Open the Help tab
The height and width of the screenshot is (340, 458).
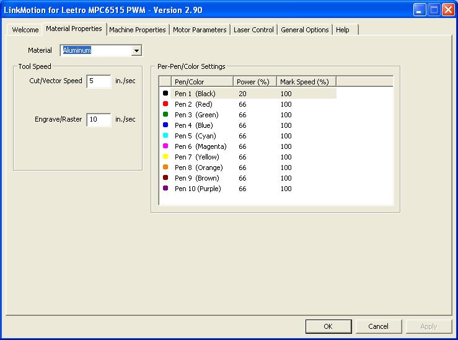coord(343,30)
